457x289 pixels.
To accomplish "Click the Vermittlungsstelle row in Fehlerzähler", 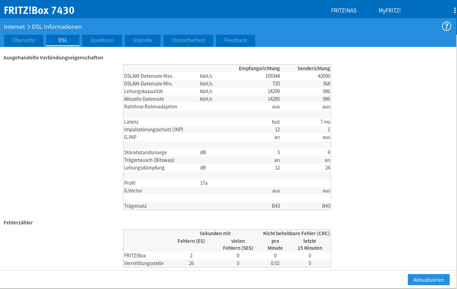I will pyautogui.click(x=227, y=263).
